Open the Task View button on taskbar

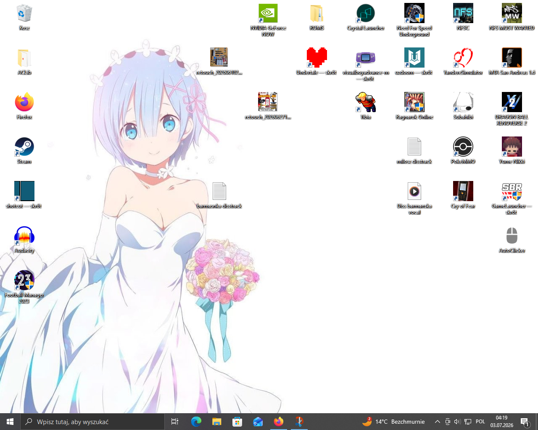pyautogui.click(x=175, y=422)
